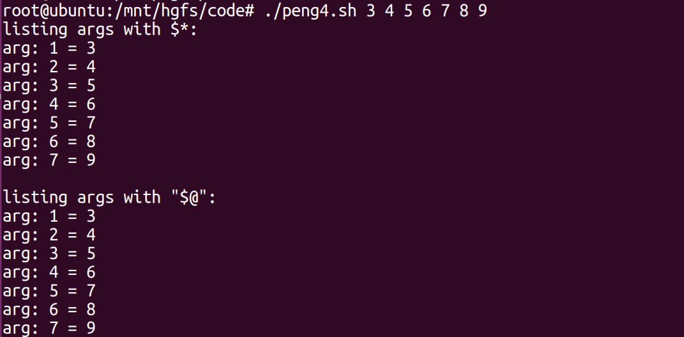Click the second 'arg: 2 = 4' line under "$@"
684x337 pixels.
pos(49,235)
